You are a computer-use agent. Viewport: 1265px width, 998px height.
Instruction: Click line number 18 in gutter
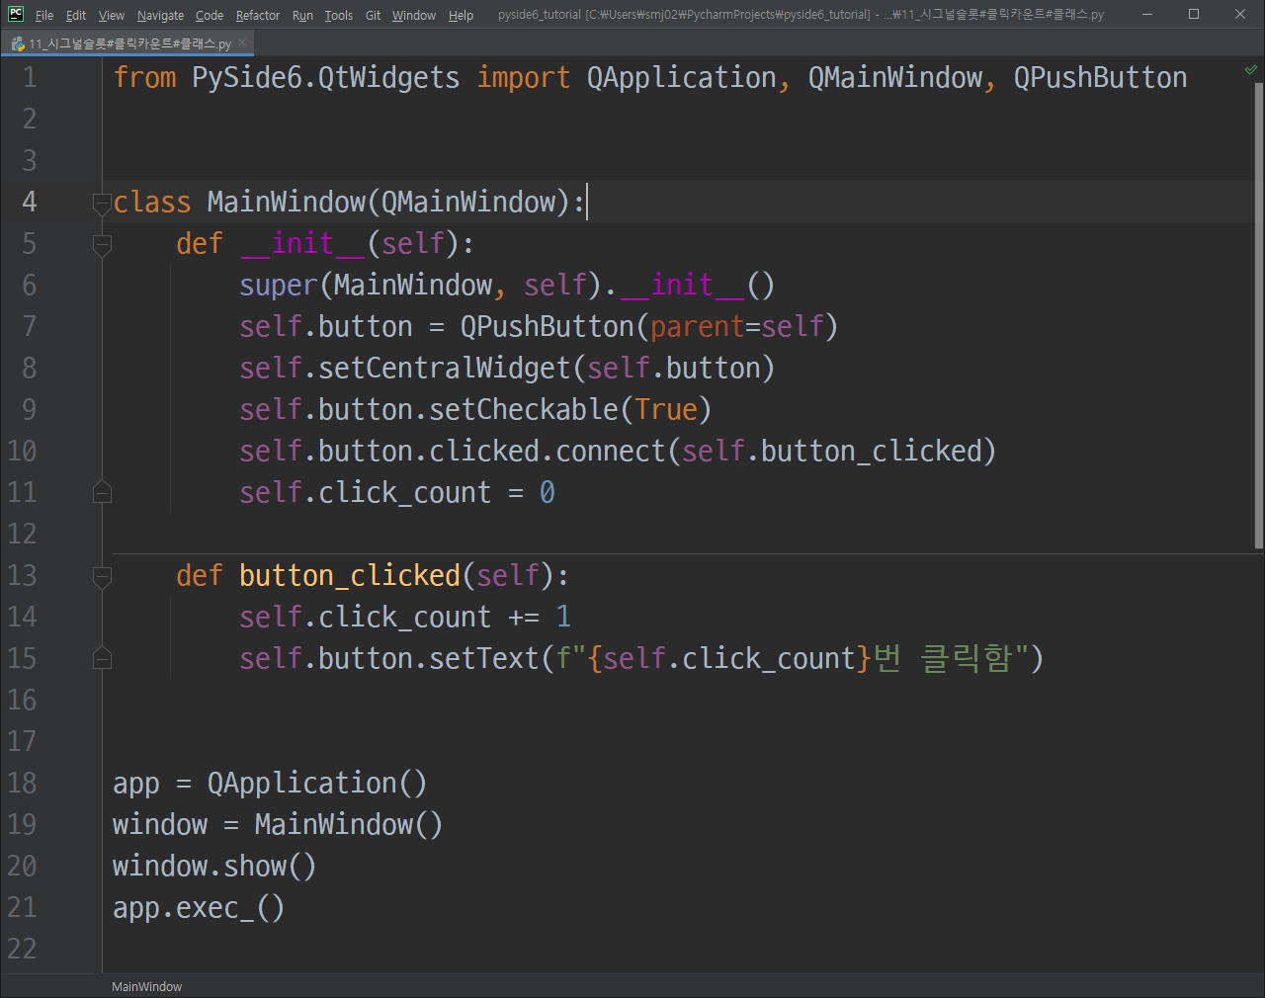[22, 783]
